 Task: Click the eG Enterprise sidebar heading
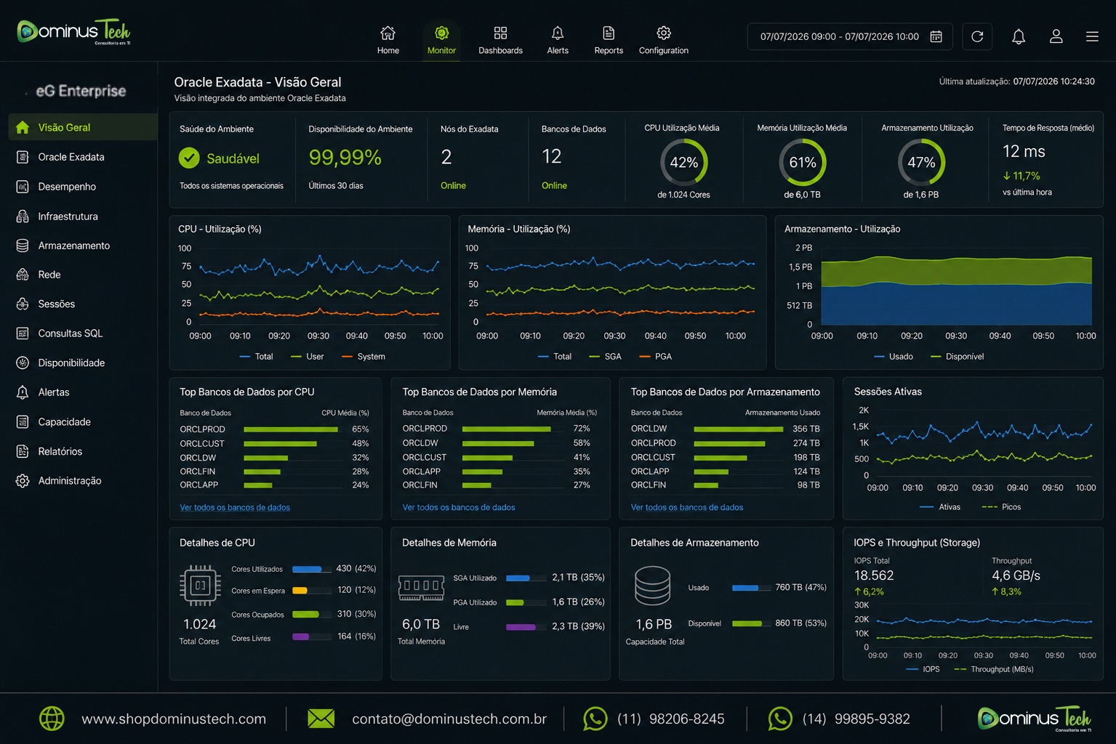(x=81, y=91)
